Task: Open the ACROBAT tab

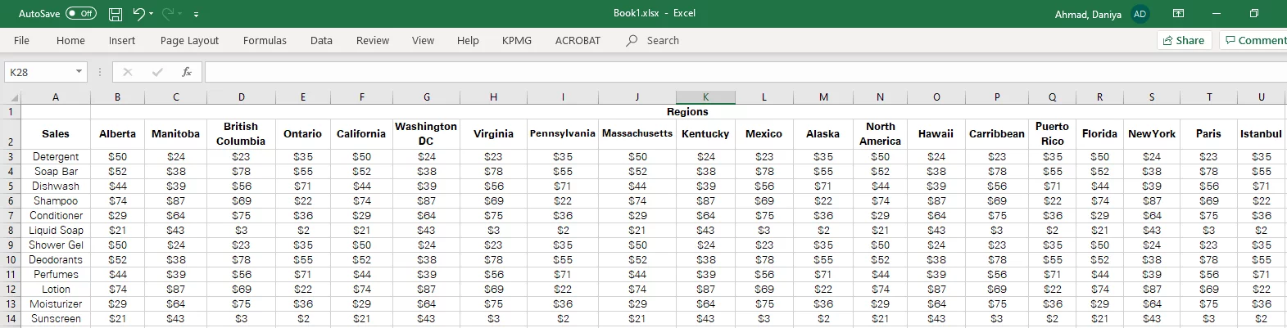Action: 578,40
